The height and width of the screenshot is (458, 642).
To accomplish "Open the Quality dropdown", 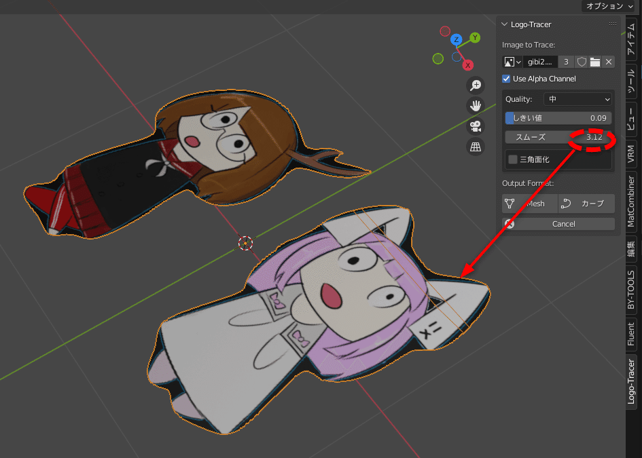I will (577, 99).
